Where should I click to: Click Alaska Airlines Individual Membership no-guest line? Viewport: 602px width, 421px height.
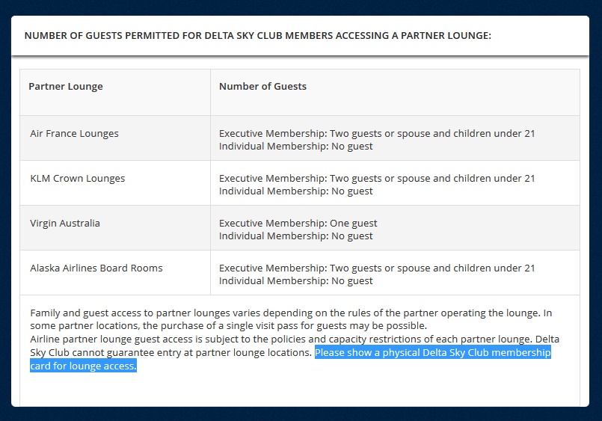point(295,281)
